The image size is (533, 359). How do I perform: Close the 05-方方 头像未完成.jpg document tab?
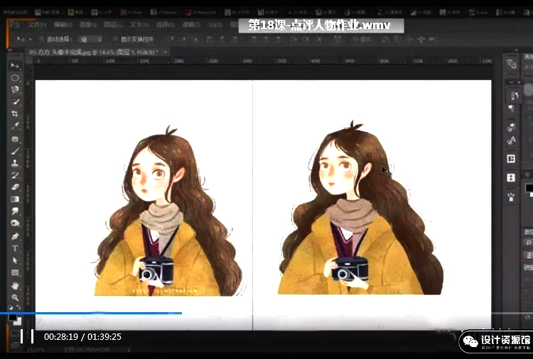166,53
